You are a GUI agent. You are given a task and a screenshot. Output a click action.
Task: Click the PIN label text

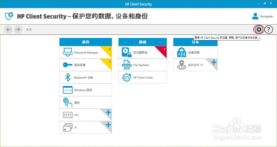click(76, 115)
